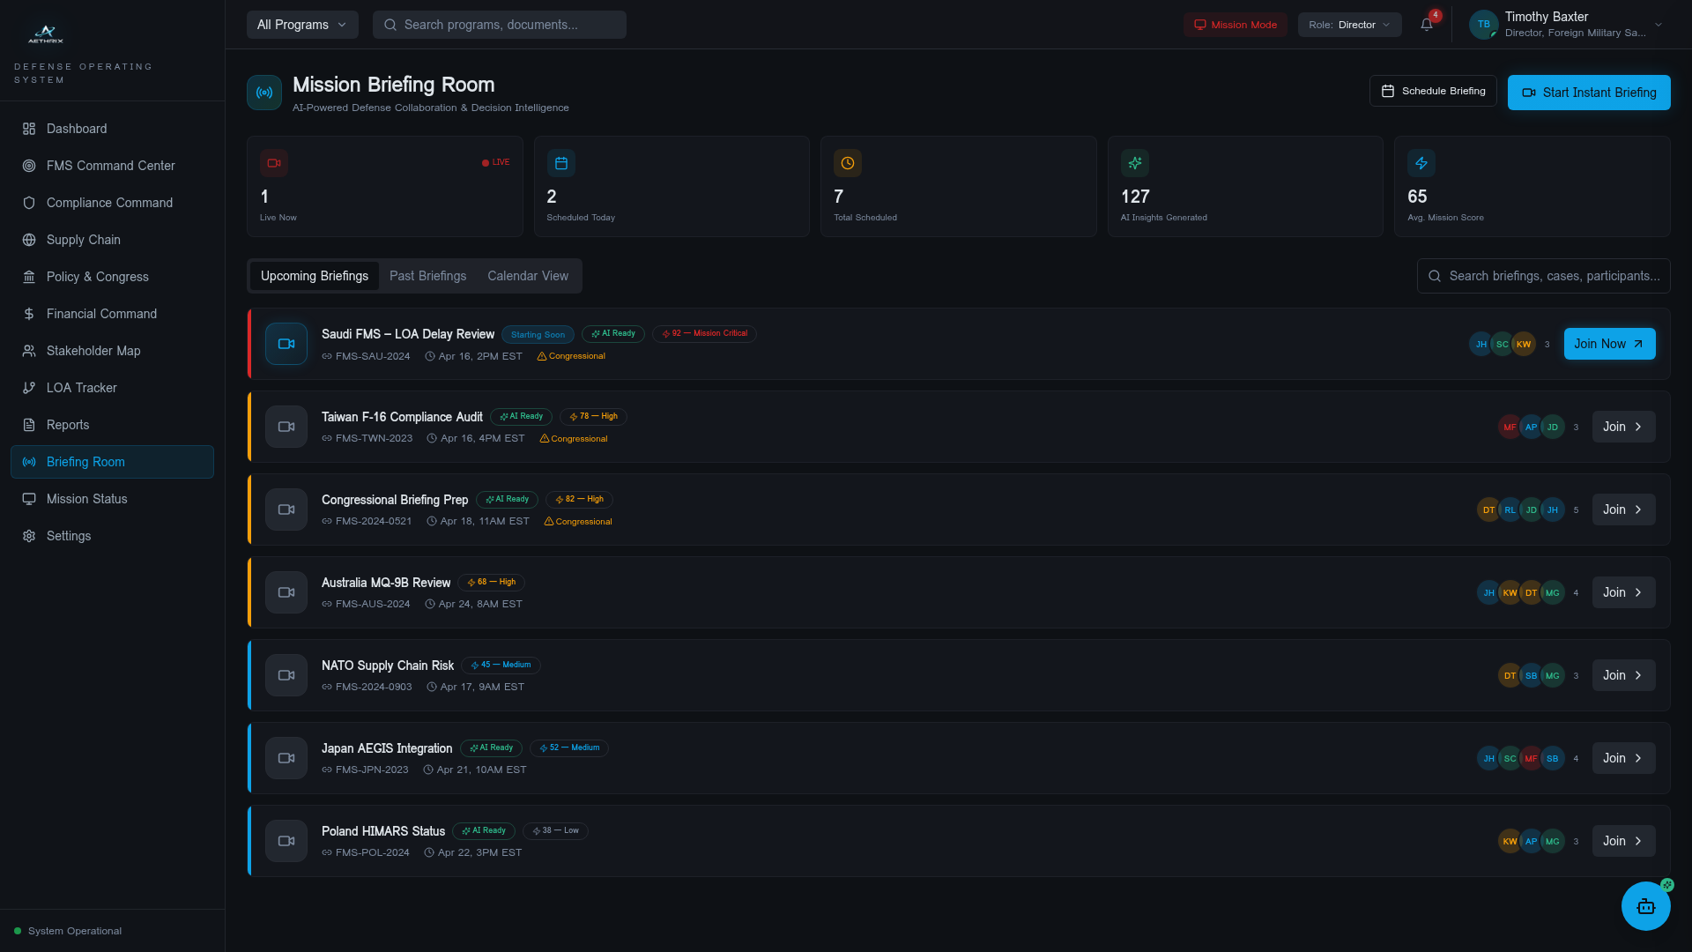
Task: Click the camera icon for Saudi FMS briefing
Action: click(x=286, y=344)
